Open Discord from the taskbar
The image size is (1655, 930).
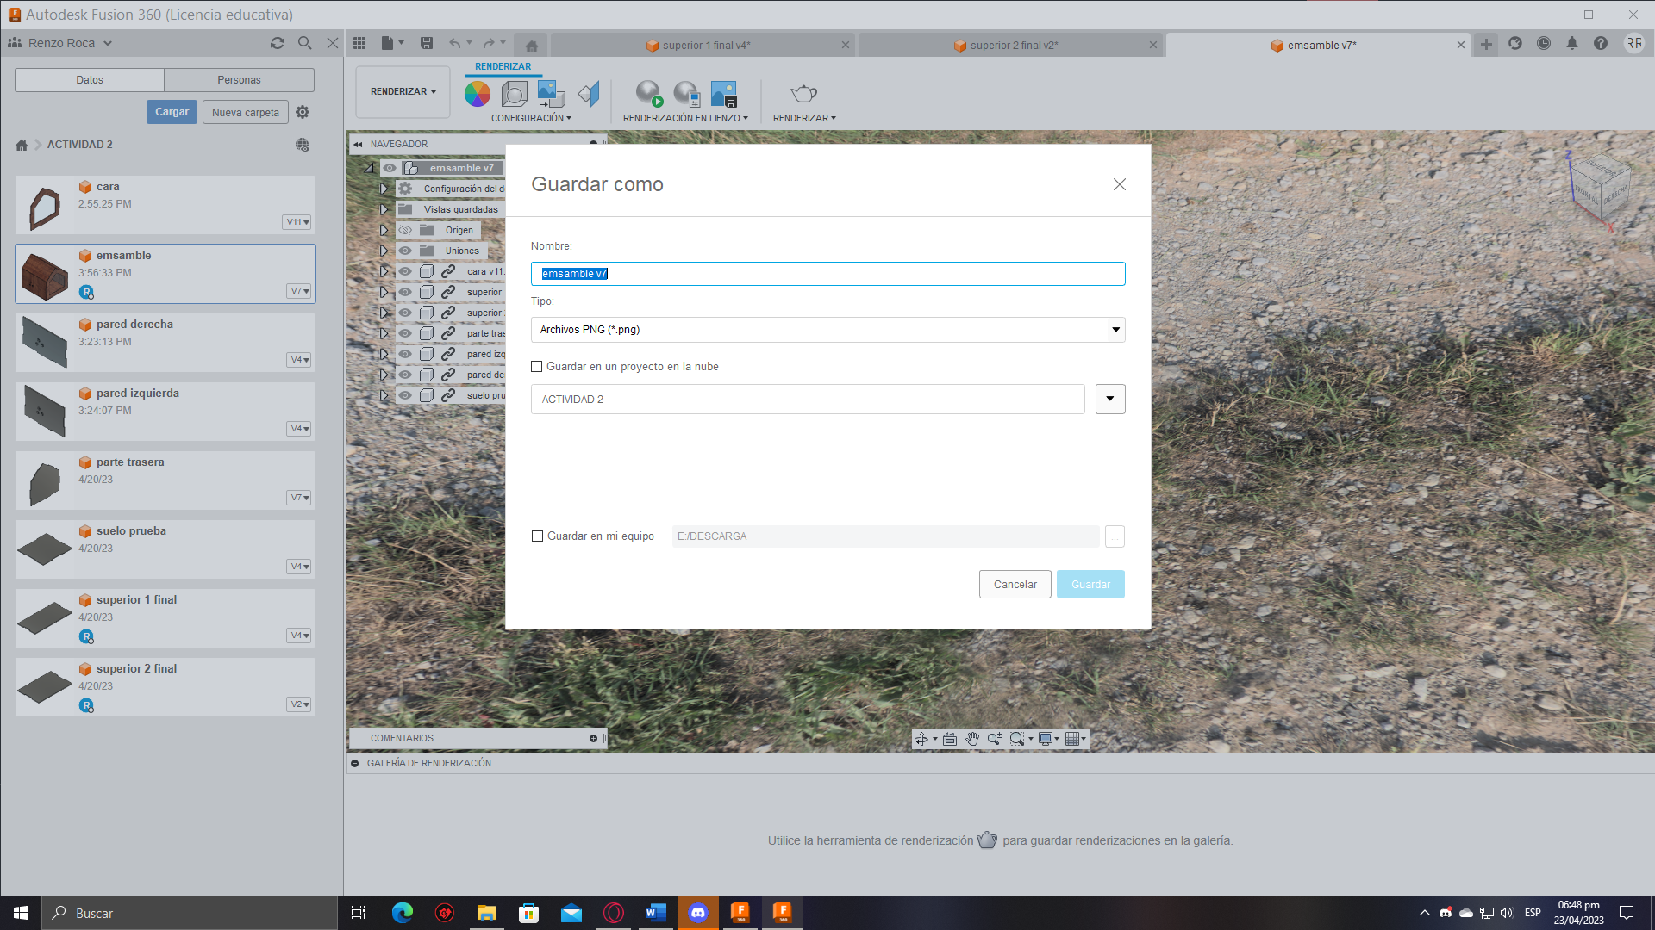[698, 913]
